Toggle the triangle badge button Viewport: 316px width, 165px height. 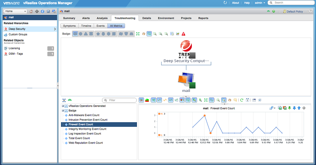coord(86,34)
